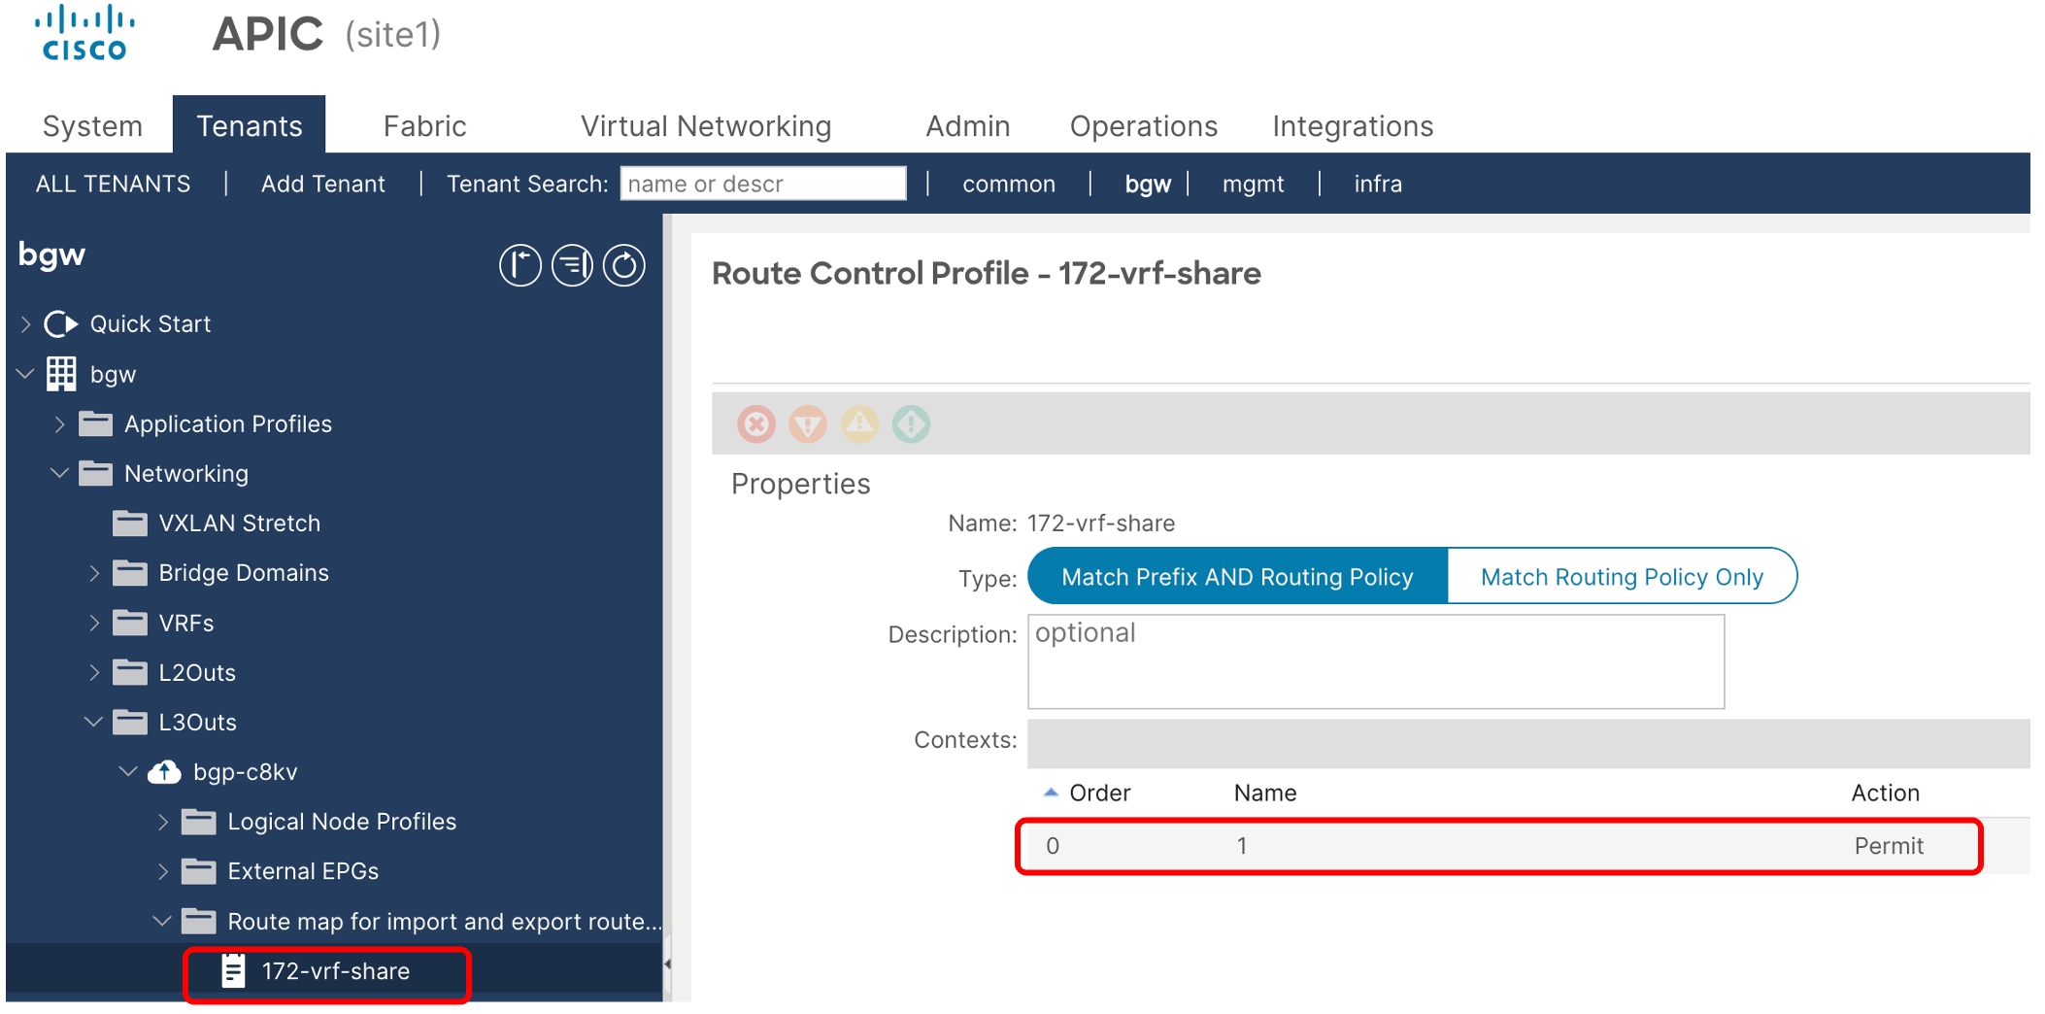Click the orange major faults icon
2045x1014 pixels.
point(808,424)
